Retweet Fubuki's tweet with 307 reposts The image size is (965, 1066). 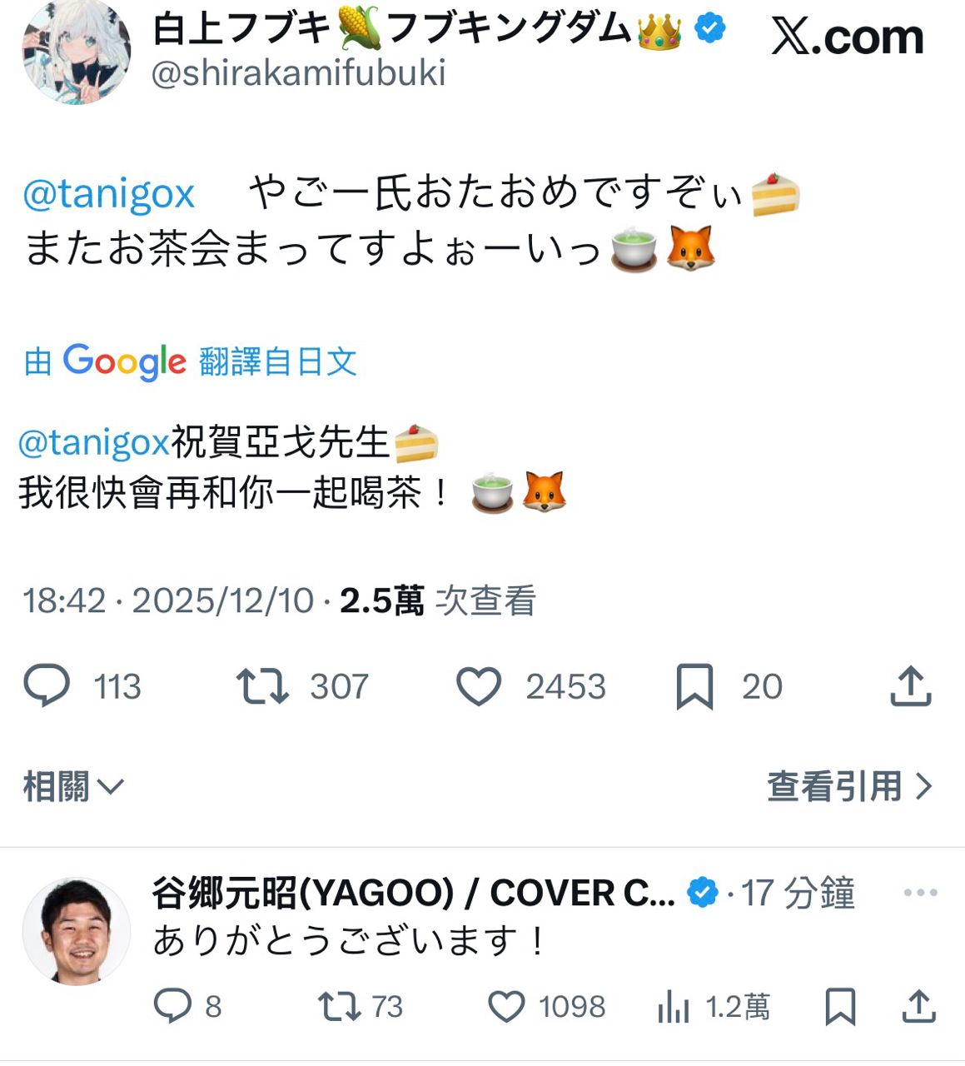[262, 687]
